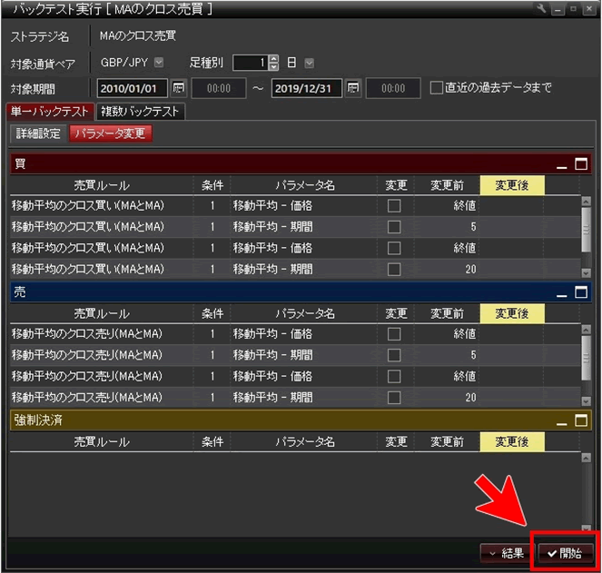Screen dimensions: 602x573
Task: Check 変更 box for buy 移動平均 - 期間 value 5
Action: click(x=394, y=227)
